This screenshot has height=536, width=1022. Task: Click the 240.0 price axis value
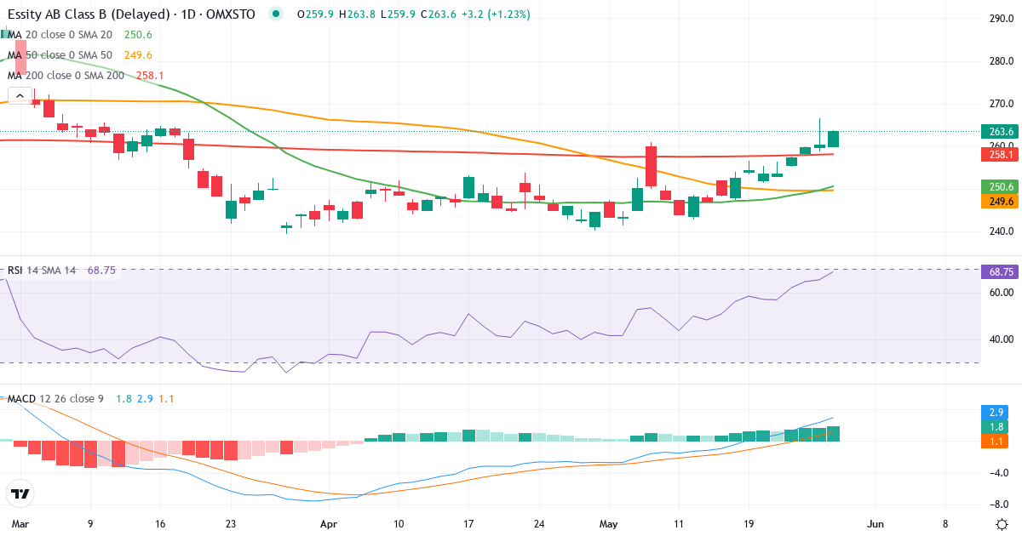[x=1001, y=231]
